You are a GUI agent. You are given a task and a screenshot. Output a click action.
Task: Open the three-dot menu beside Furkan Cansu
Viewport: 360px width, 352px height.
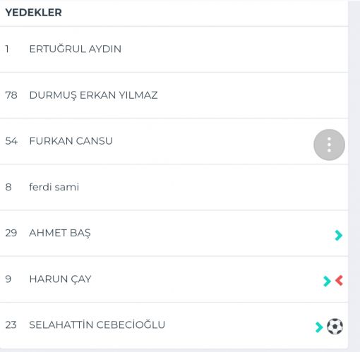tap(329, 145)
